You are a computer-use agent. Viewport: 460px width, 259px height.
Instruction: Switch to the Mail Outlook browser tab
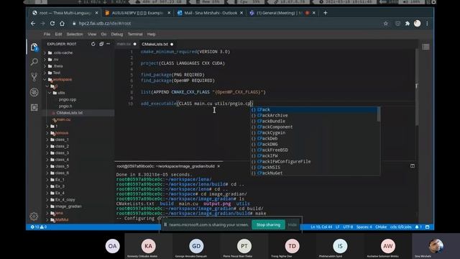pyautogui.click(x=211, y=13)
